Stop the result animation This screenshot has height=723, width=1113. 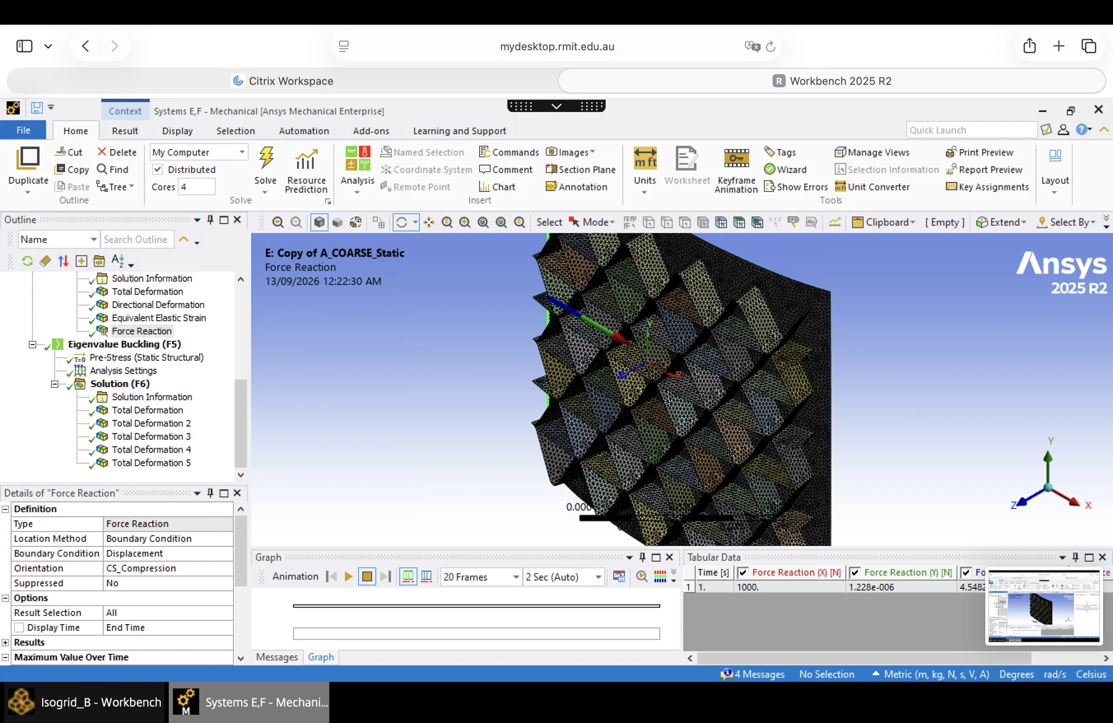(x=367, y=576)
